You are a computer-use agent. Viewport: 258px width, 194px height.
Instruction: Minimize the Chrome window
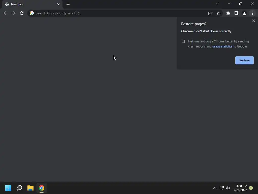coord(229,4)
